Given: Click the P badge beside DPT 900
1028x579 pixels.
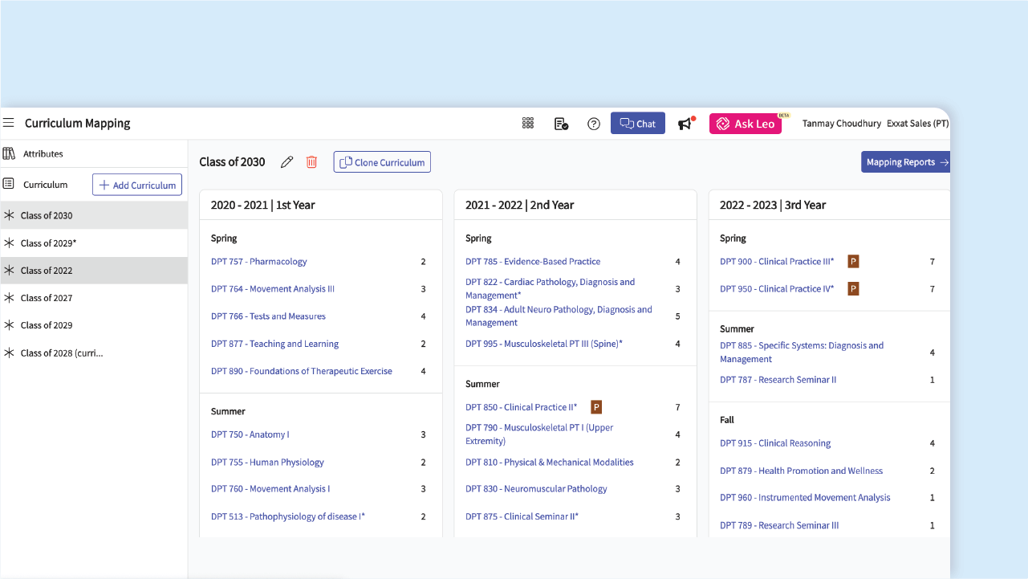Looking at the screenshot, I should (x=854, y=261).
